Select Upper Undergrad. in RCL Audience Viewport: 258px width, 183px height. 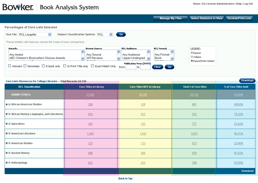[134, 58]
